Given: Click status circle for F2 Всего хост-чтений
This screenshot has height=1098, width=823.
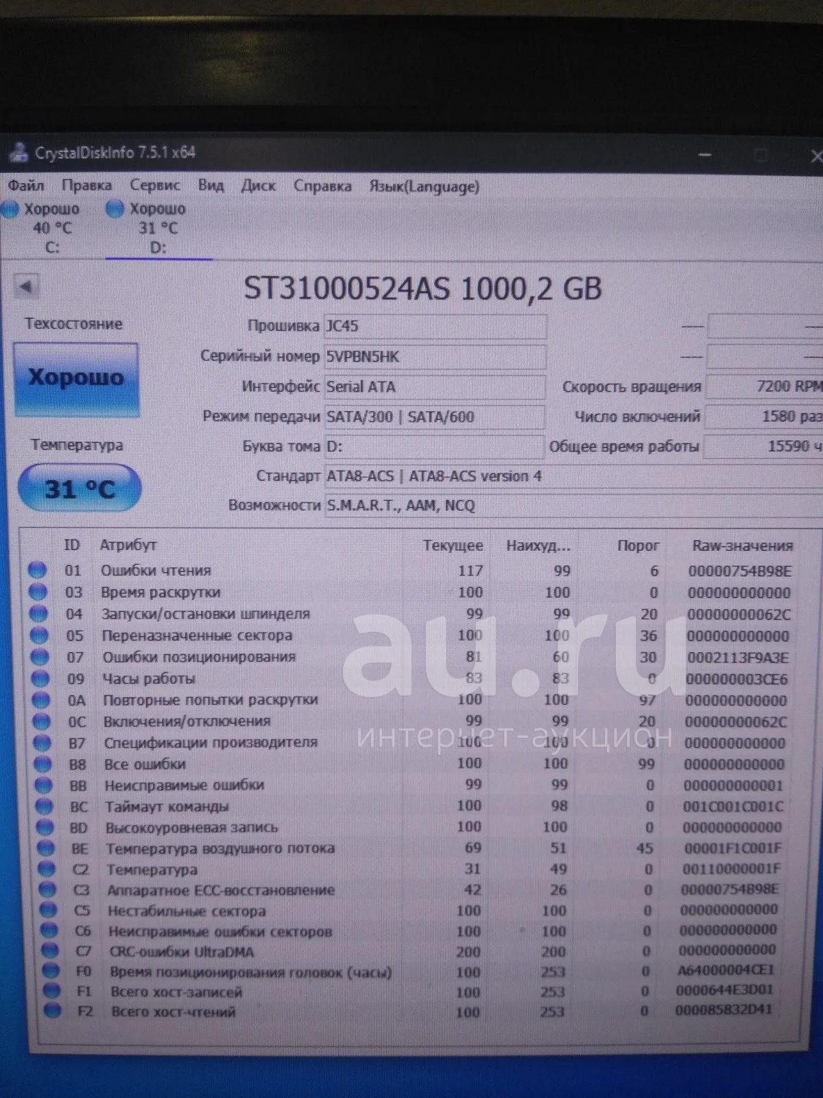Looking at the screenshot, I should 51,1011.
